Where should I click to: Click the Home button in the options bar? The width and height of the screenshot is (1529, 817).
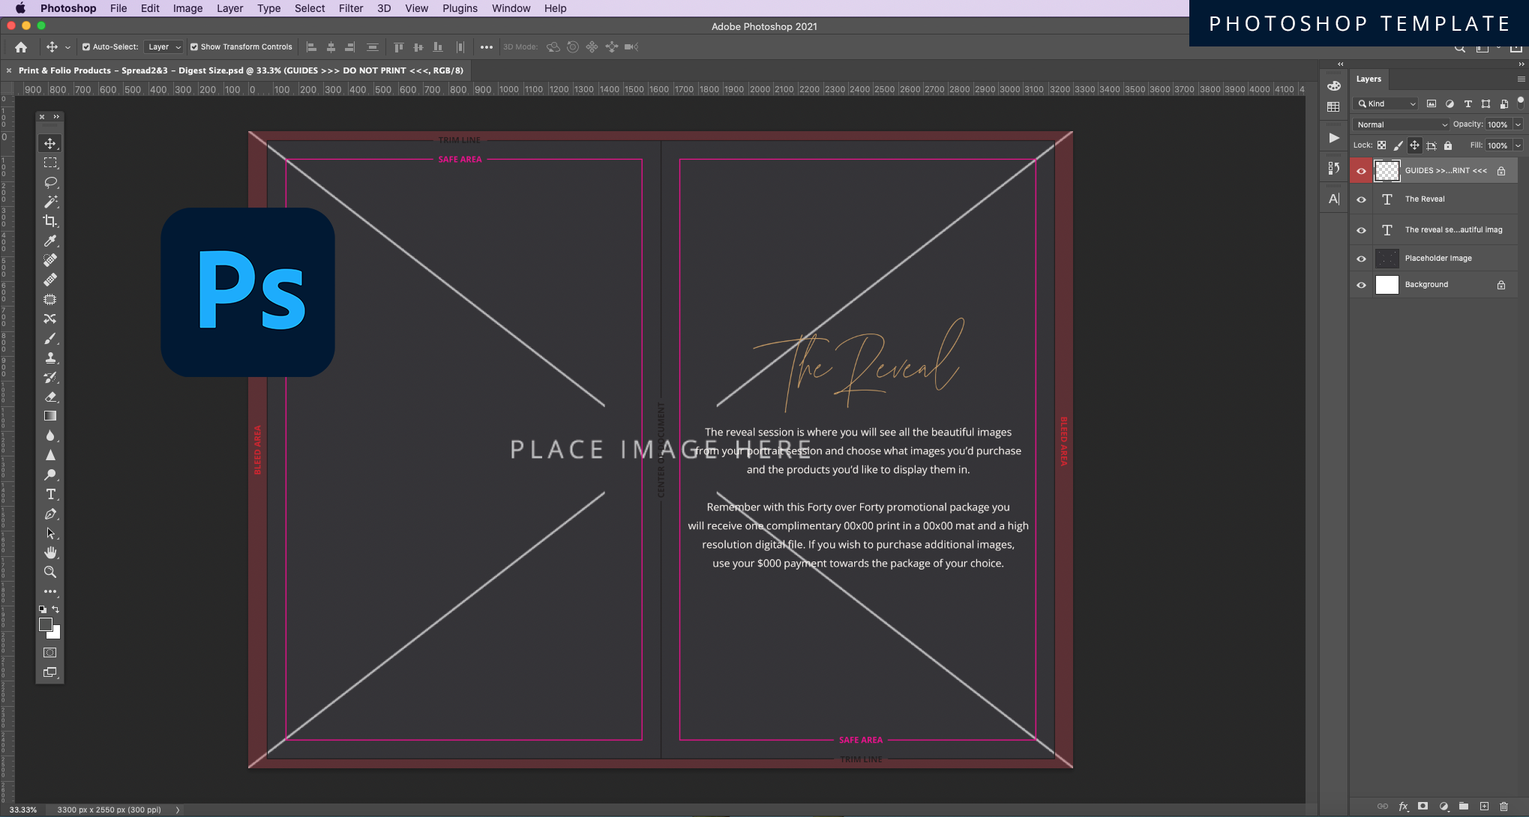pyautogui.click(x=20, y=46)
